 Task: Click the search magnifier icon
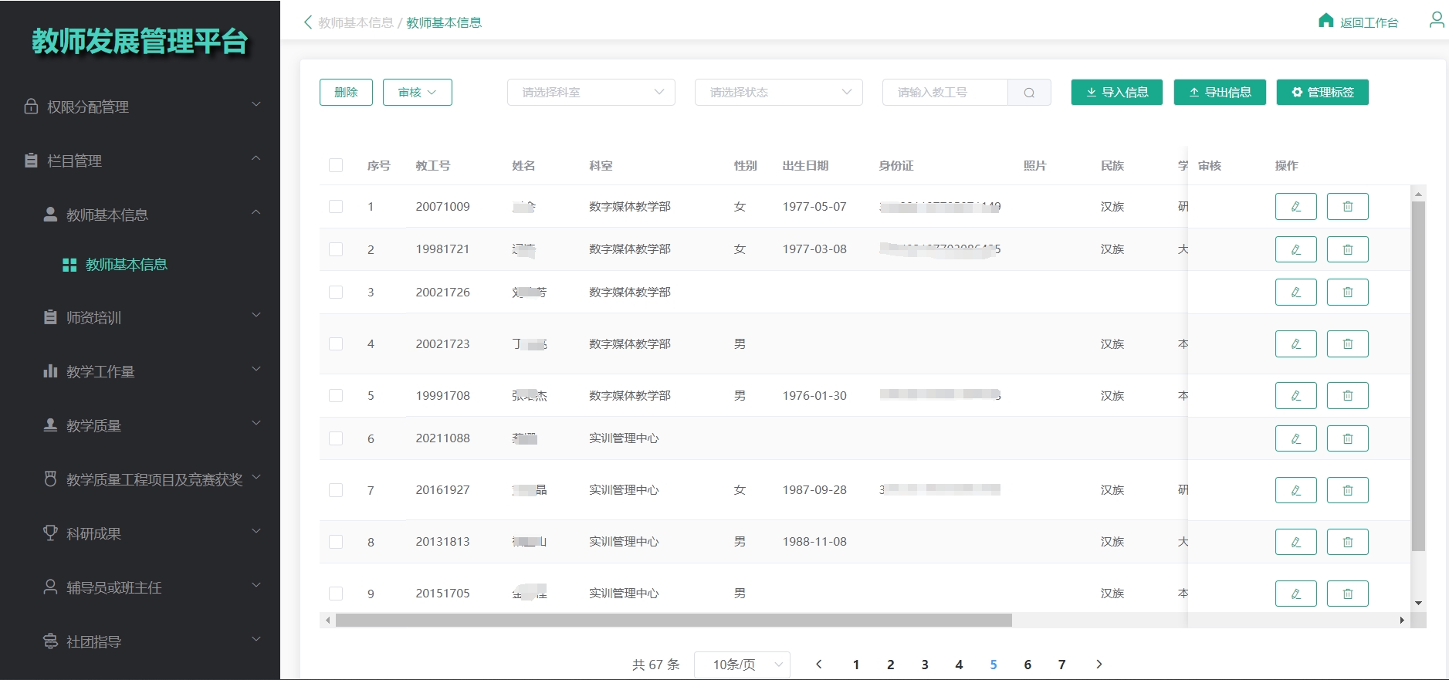(x=1029, y=93)
